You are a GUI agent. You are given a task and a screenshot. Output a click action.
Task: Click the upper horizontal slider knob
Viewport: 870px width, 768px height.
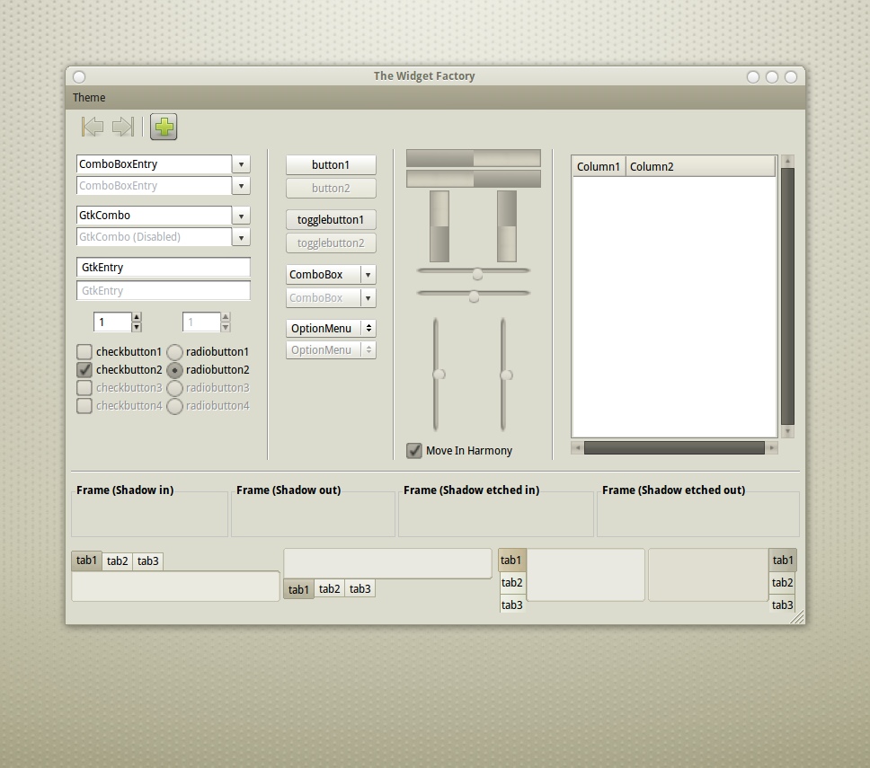tap(477, 274)
